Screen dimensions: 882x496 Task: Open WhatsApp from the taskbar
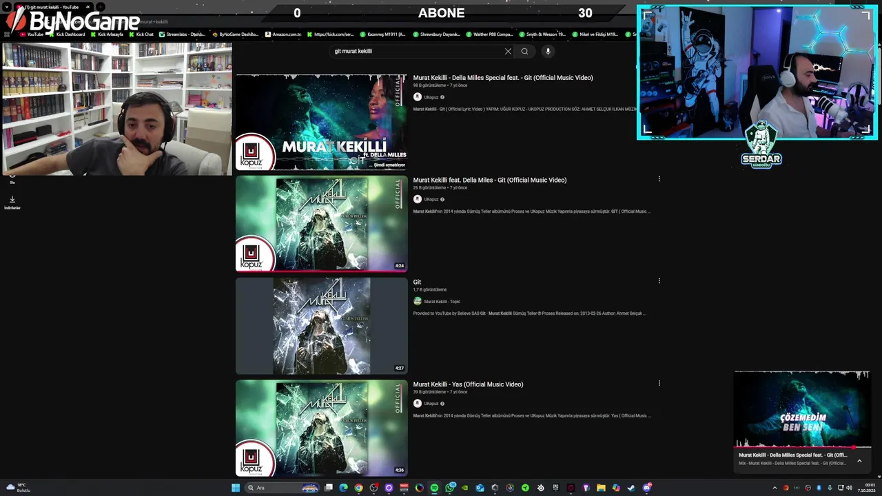(x=450, y=488)
